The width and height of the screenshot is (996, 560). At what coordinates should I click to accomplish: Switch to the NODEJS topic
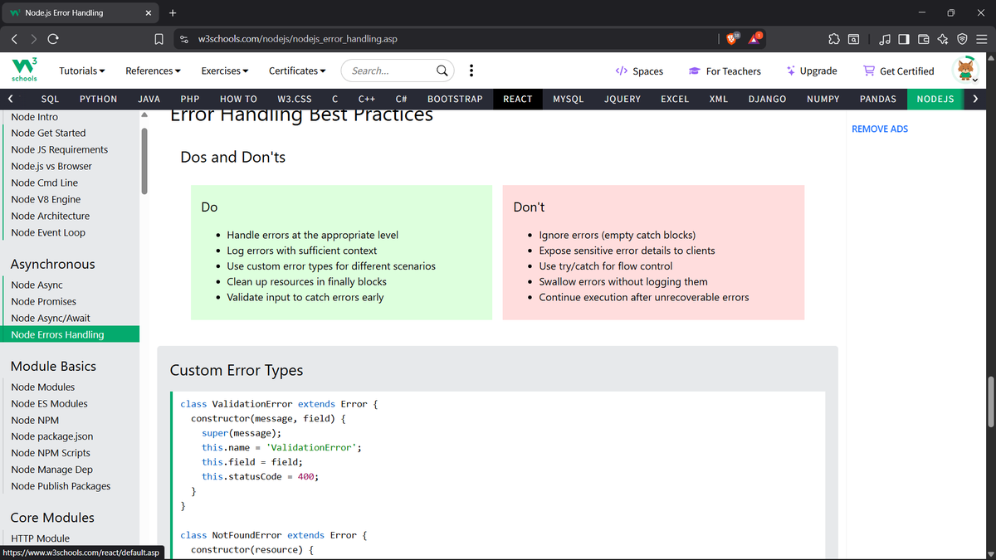coord(935,99)
